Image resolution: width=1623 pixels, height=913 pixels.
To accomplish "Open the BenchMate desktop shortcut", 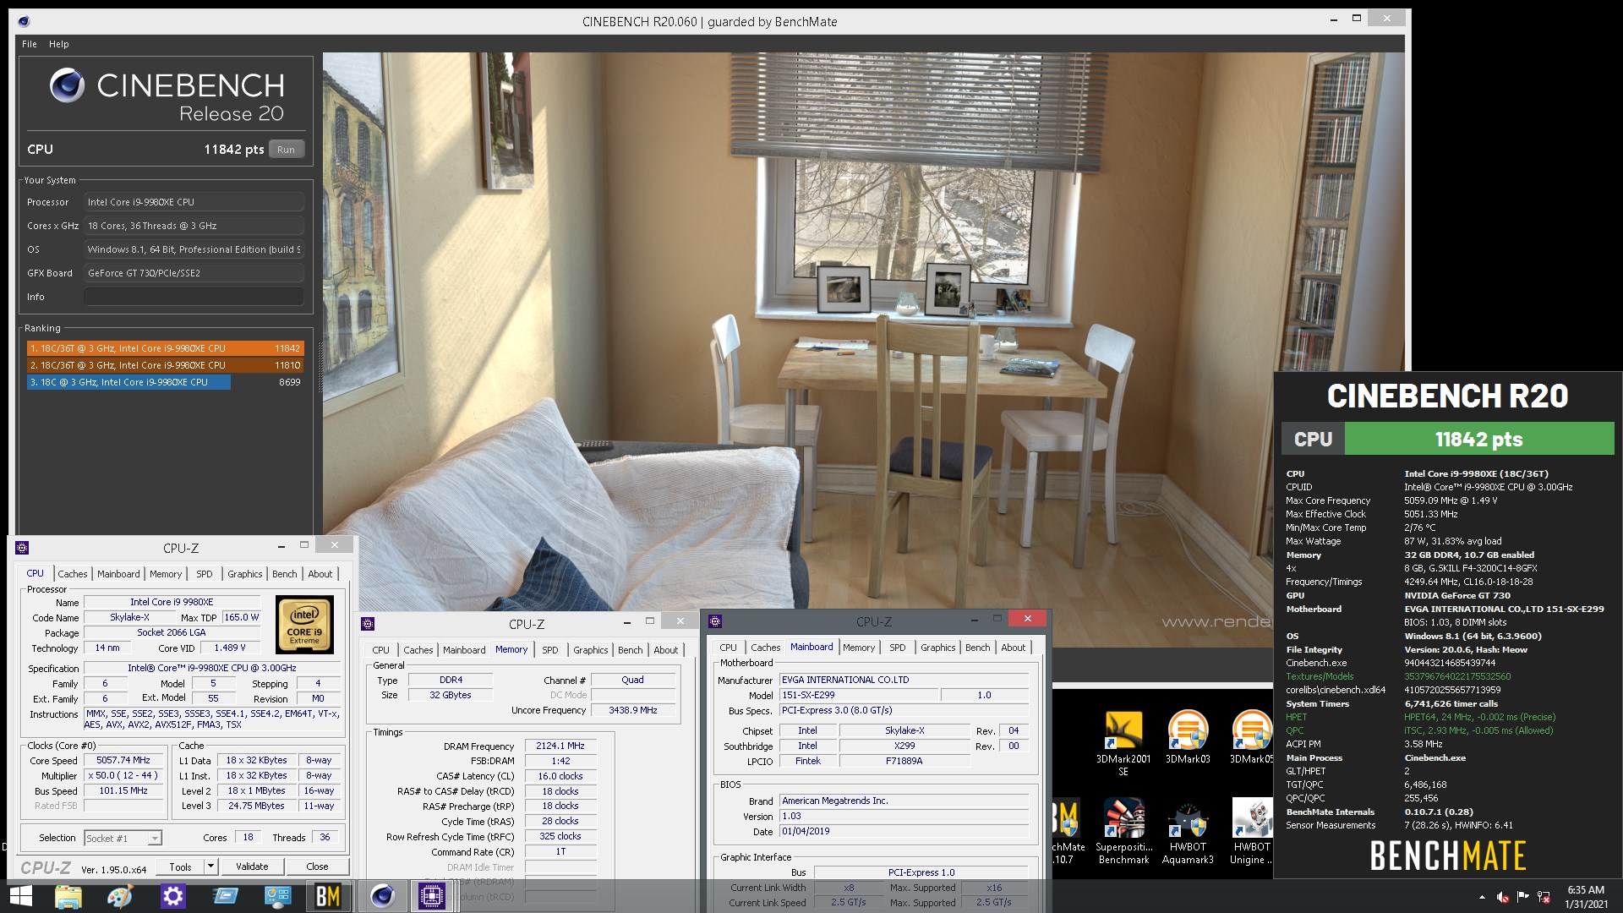I will [x=1067, y=831].
